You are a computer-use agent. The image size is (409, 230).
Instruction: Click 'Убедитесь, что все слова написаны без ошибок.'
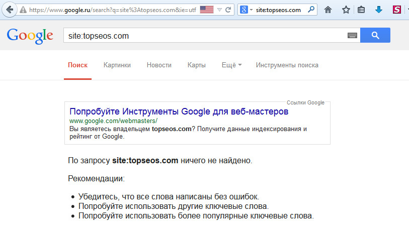tap(169, 197)
